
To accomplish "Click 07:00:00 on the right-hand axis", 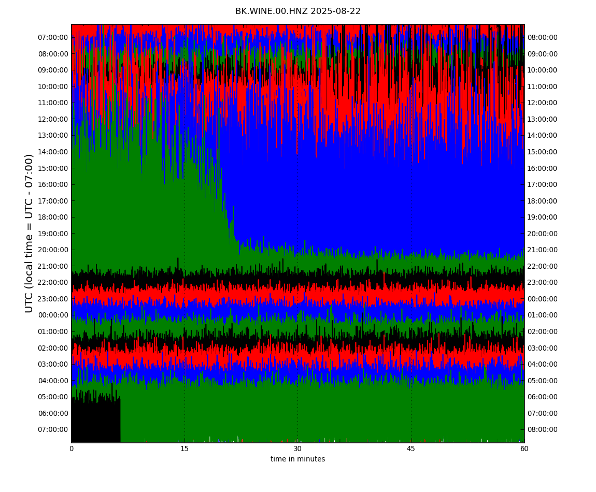I will tap(543, 413).
